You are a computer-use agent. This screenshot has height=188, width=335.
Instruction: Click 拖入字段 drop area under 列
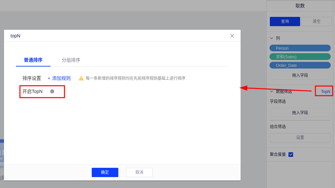click(x=300, y=75)
